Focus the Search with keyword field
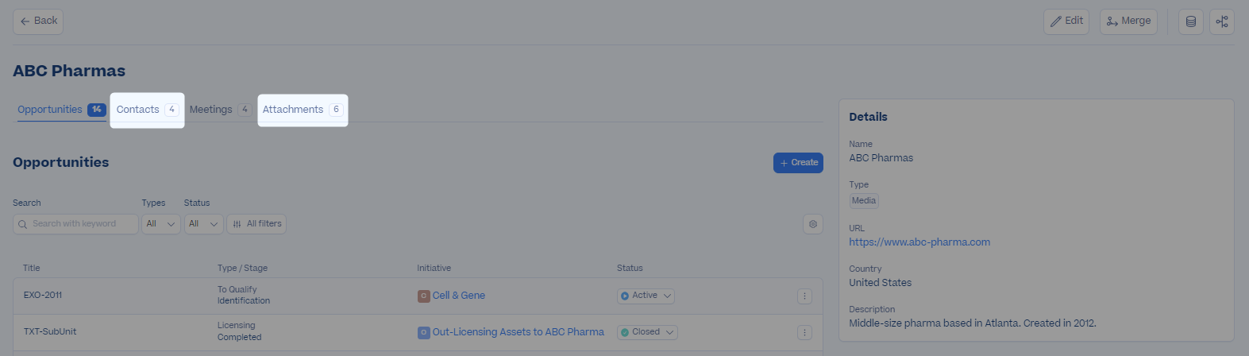The width and height of the screenshot is (1249, 356). click(x=75, y=224)
